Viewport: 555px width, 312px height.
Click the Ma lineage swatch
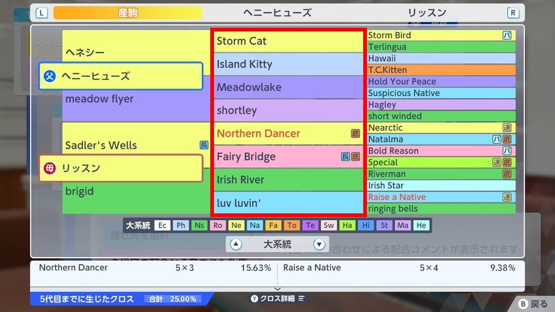tap(403, 225)
